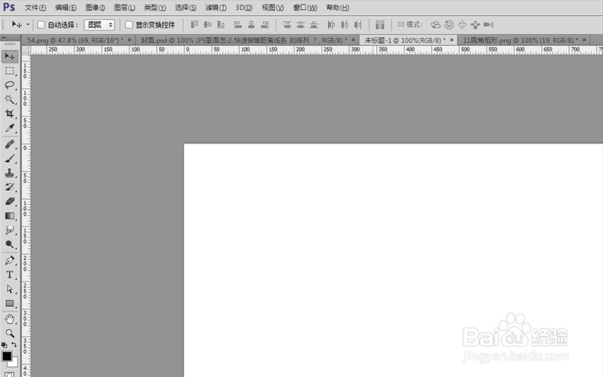Select the Eraser tool
Screen dimensions: 603x377
(x=10, y=201)
